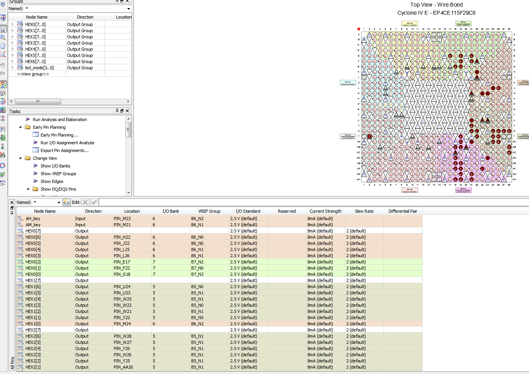The width and height of the screenshot is (529, 374).
Task: Click the filter button beside Named field
Action: click(67, 202)
